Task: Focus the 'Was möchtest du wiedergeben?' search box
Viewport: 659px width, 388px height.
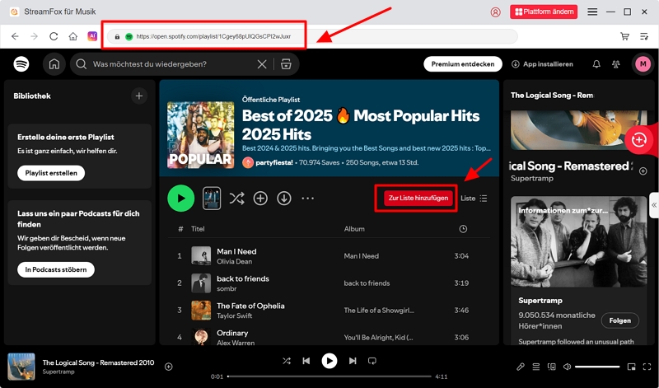Action: pyautogui.click(x=168, y=64)
